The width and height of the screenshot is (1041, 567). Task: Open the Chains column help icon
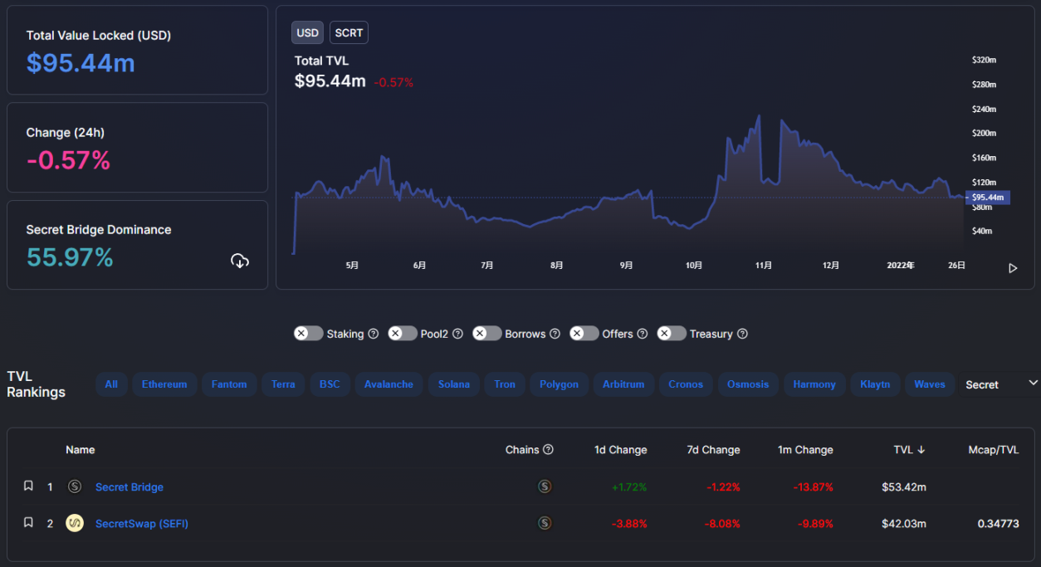coord(548,449)
